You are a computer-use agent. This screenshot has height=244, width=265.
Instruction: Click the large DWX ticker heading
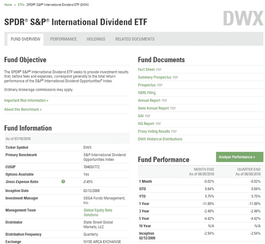click(x=243, y=18)
